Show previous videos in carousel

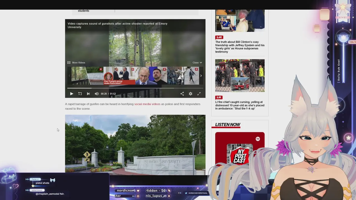69,76
